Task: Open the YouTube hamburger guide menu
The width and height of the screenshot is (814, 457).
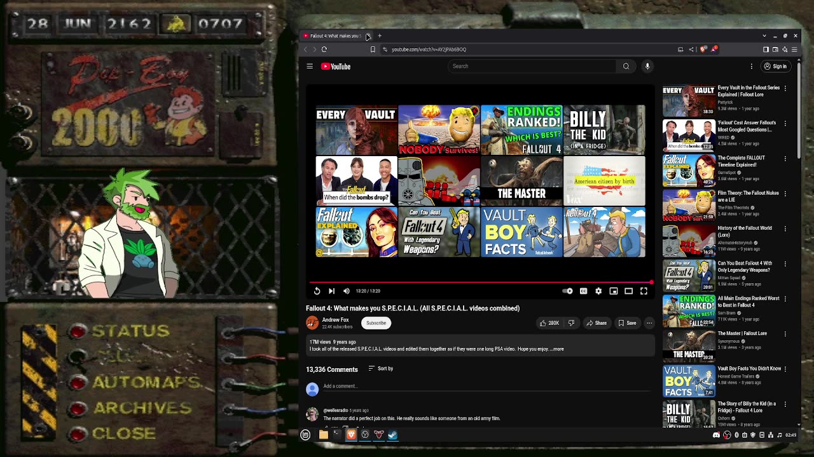Action: tap(310, 66)
